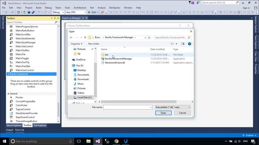The height and width of the screenshot is (145, 259).
Task: Select the MetroRadioButton toolbox item
Action: point(25,31)
